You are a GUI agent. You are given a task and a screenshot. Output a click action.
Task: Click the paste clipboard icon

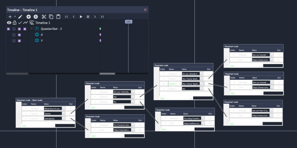pos(58,17)
